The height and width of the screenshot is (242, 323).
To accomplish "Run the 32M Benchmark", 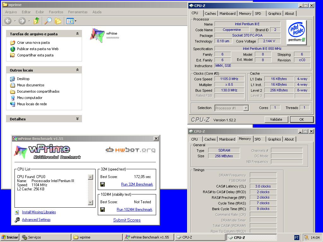I will (137, 184).
